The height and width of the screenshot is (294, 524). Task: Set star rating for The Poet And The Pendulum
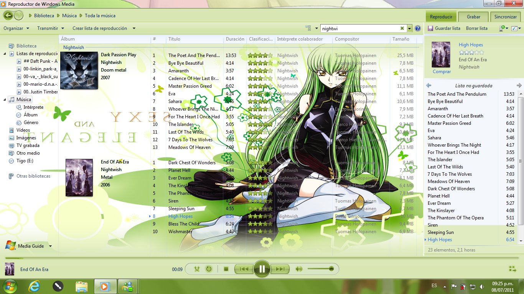tap(260, 56)
